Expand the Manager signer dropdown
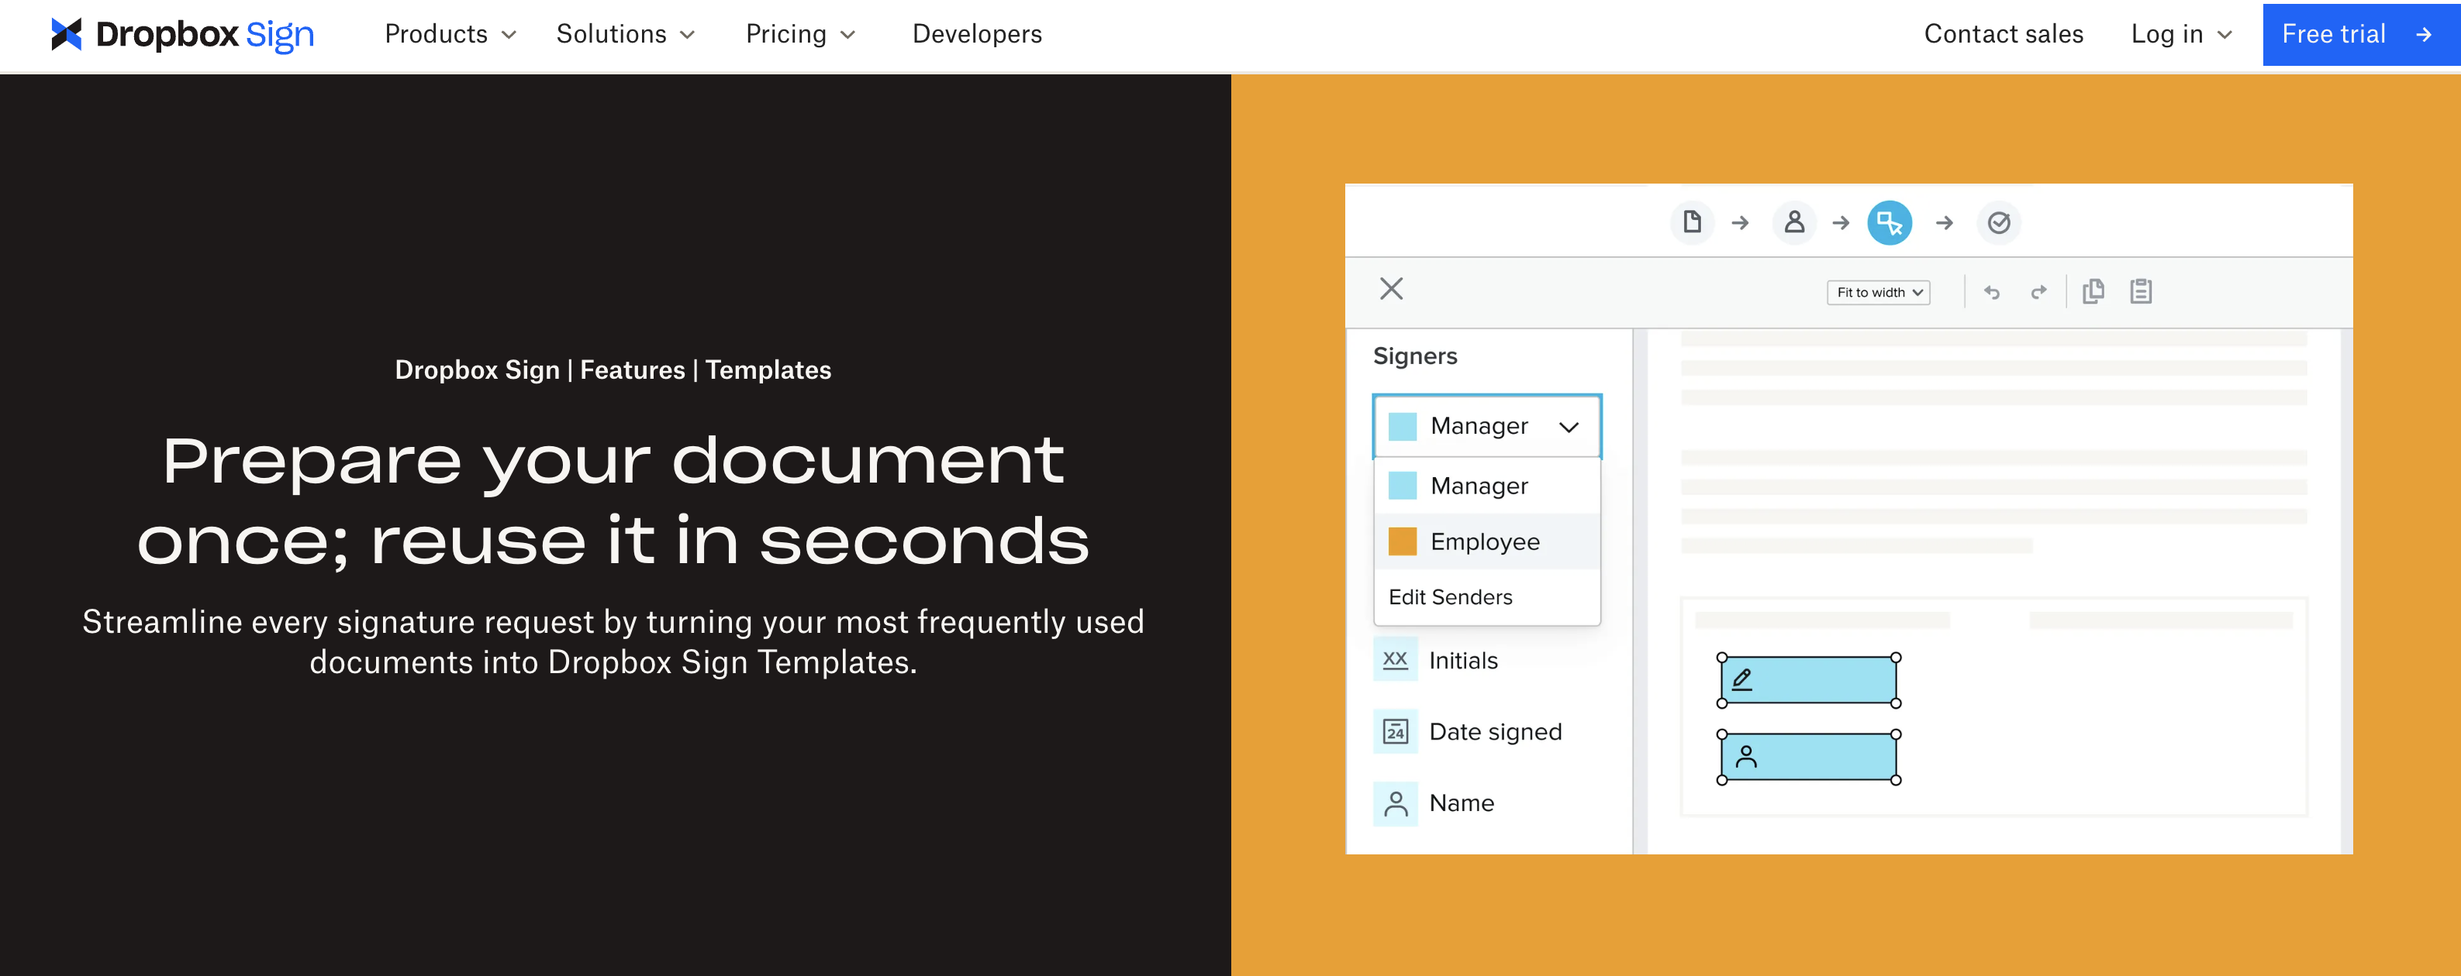 point(1486,427)
